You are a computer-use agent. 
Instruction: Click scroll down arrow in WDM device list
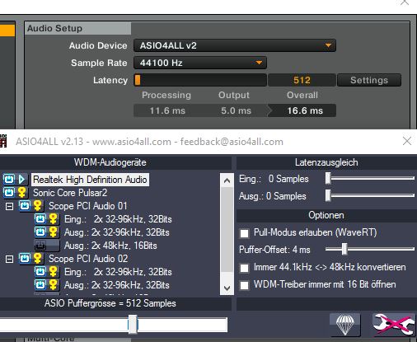(227, 288)
